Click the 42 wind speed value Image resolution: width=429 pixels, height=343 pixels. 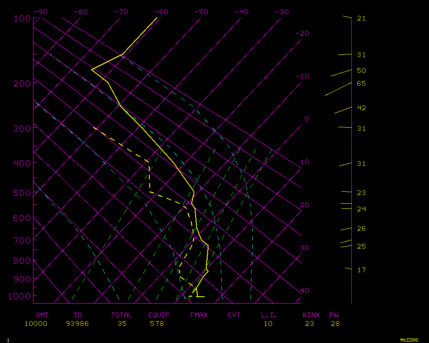point(361,108)
